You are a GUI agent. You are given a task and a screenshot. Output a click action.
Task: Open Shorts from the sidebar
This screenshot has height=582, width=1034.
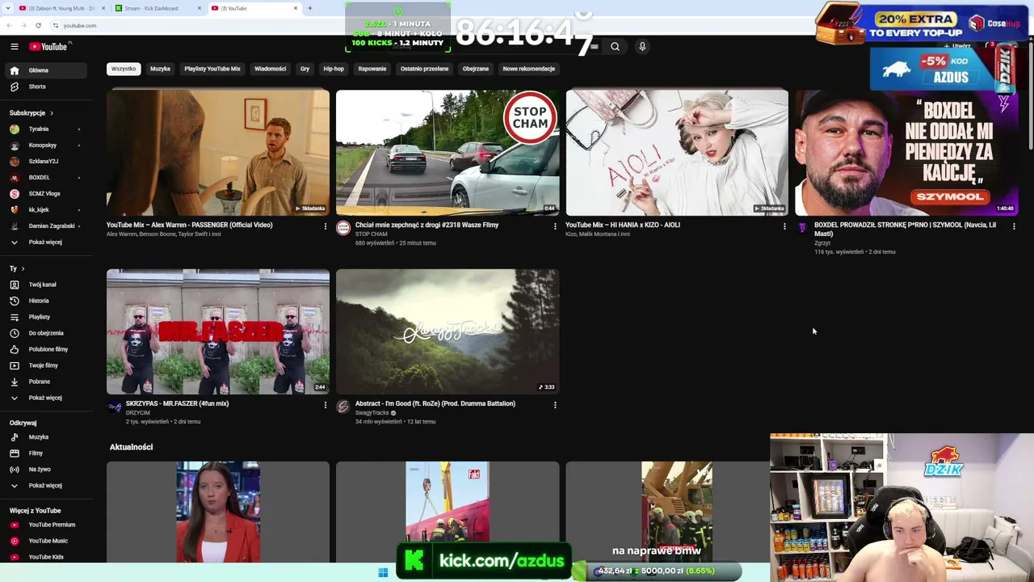coord(45,86)
